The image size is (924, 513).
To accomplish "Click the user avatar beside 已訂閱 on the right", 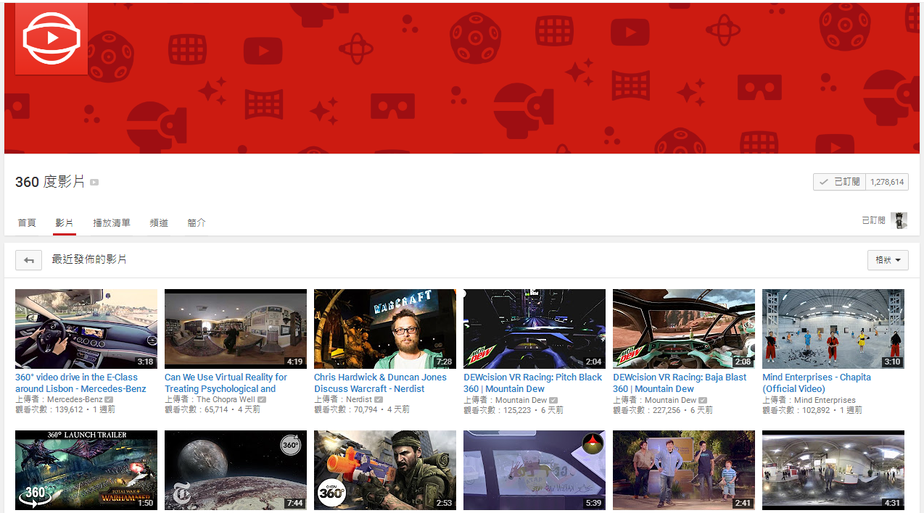I will [899, 220].
